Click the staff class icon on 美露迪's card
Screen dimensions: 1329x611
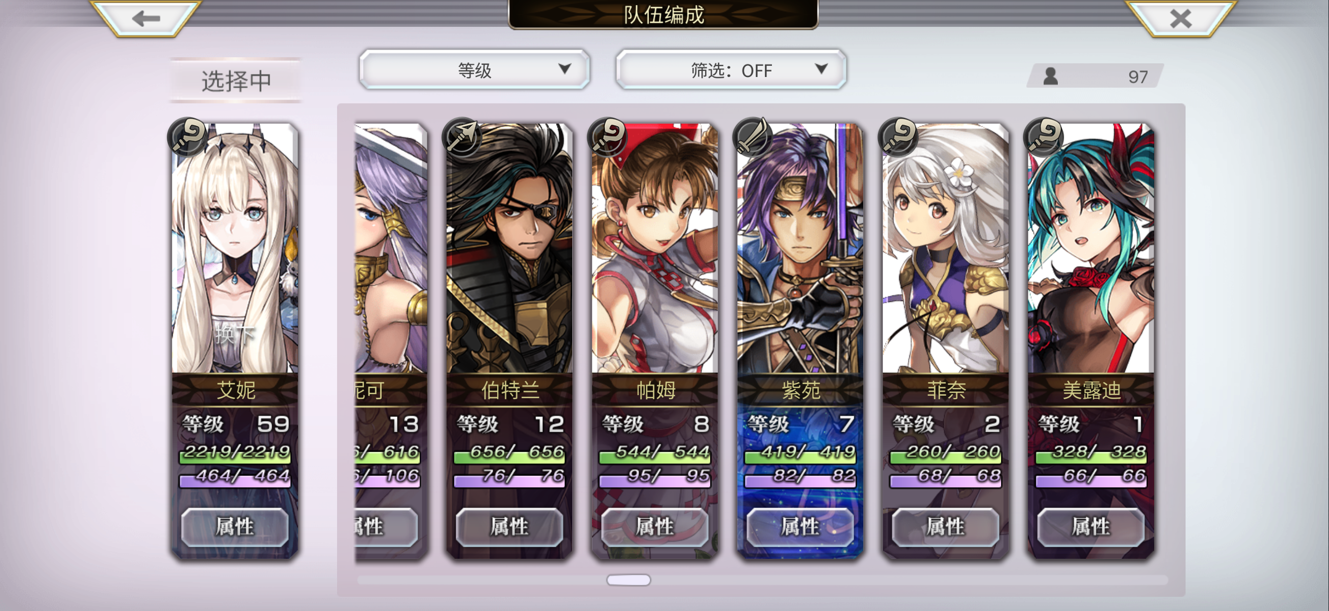[1044, 137]
